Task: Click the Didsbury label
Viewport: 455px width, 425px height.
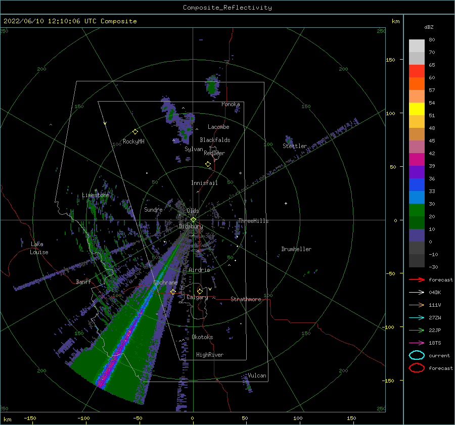Action: pyautogui.click(x=191, y=226)
